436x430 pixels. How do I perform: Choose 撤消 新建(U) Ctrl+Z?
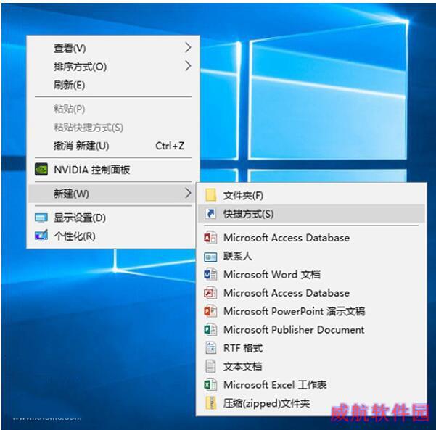113,146
